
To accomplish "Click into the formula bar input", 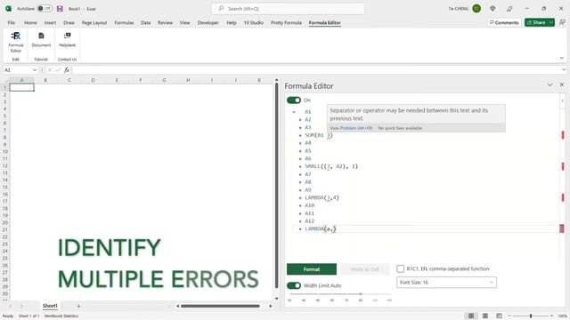I will click(316, 70).
